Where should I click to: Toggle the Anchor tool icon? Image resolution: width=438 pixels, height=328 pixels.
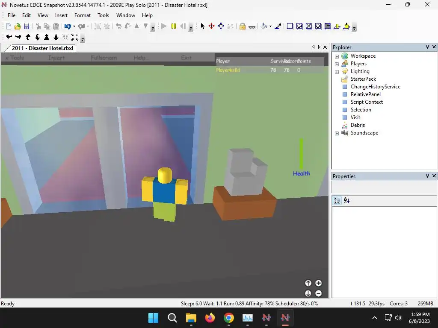(x=252, y=27)
